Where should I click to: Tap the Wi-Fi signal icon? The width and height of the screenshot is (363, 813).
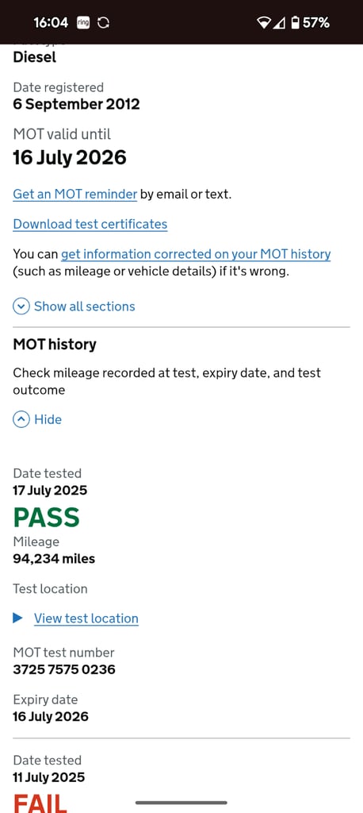pyautogui.click(x=264, y=23)
